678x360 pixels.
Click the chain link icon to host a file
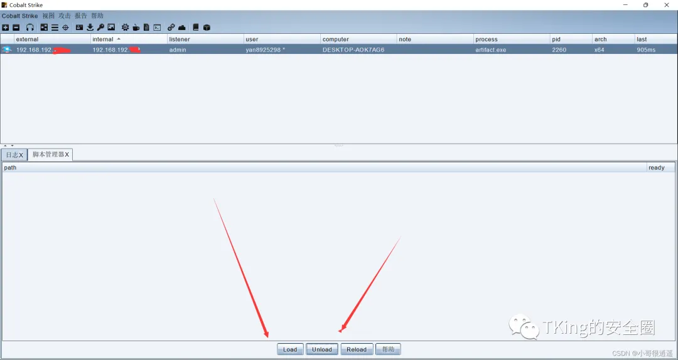[x=171, y=27]
